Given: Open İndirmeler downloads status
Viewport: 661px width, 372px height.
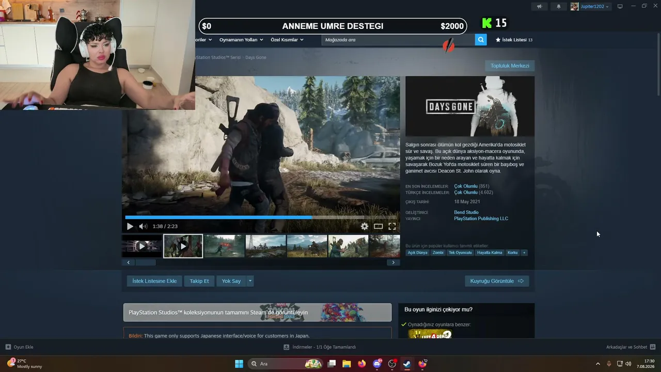Looking at the screenshot, I should point(320,347).
